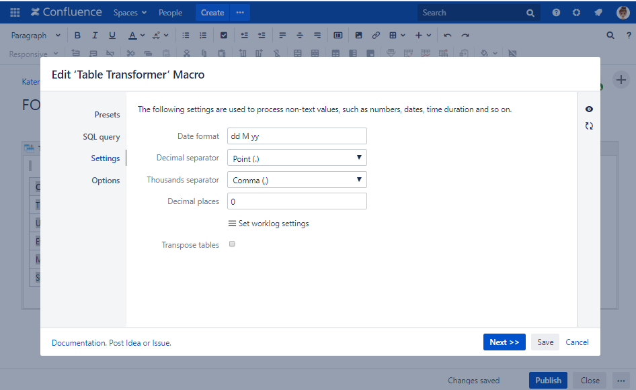Open the Thousands separator dropdown
The width and height of the screenshot is (636, 390).
(x=296, y=179)
